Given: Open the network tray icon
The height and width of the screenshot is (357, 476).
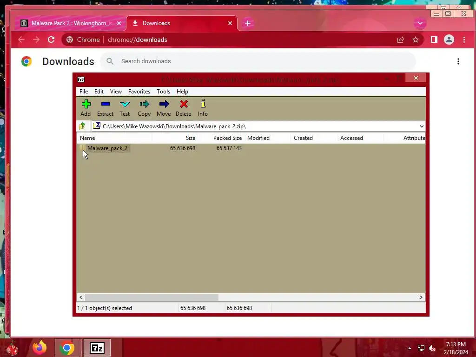Looking at the screenshot, I should (421, 348).
